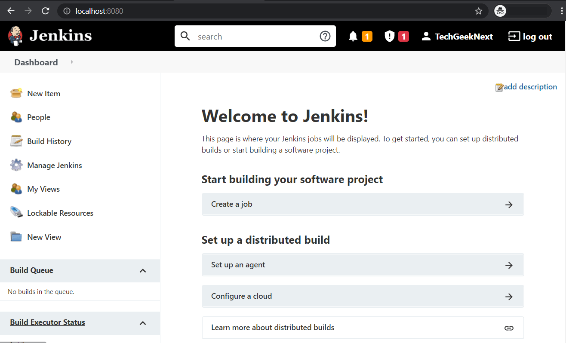Click the Dashboard breadcrumb
The height and width of the screenshot is (343, 566).
[x=36, y=62]
